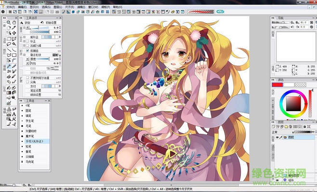This screenshot has width=317, height=192.
Task: Open the 显示(V) menu
Action: pyautogui.click(x=34, y=7)
